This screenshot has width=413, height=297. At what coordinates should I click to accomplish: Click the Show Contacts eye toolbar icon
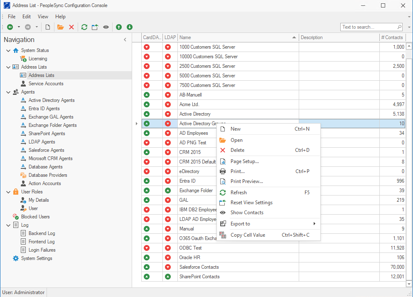[x=106, y=27]
